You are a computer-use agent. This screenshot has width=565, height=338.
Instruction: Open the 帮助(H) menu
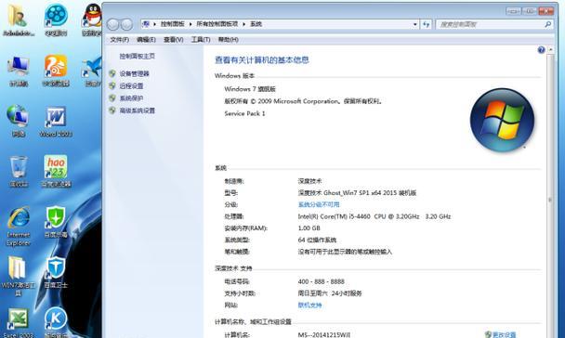(x=228, y=40)
